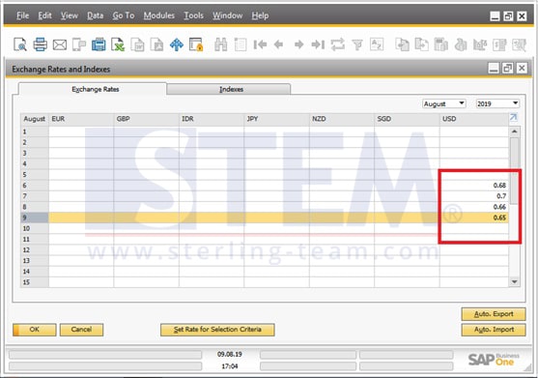Click Set Rate for Selection Criteria button

217,330
